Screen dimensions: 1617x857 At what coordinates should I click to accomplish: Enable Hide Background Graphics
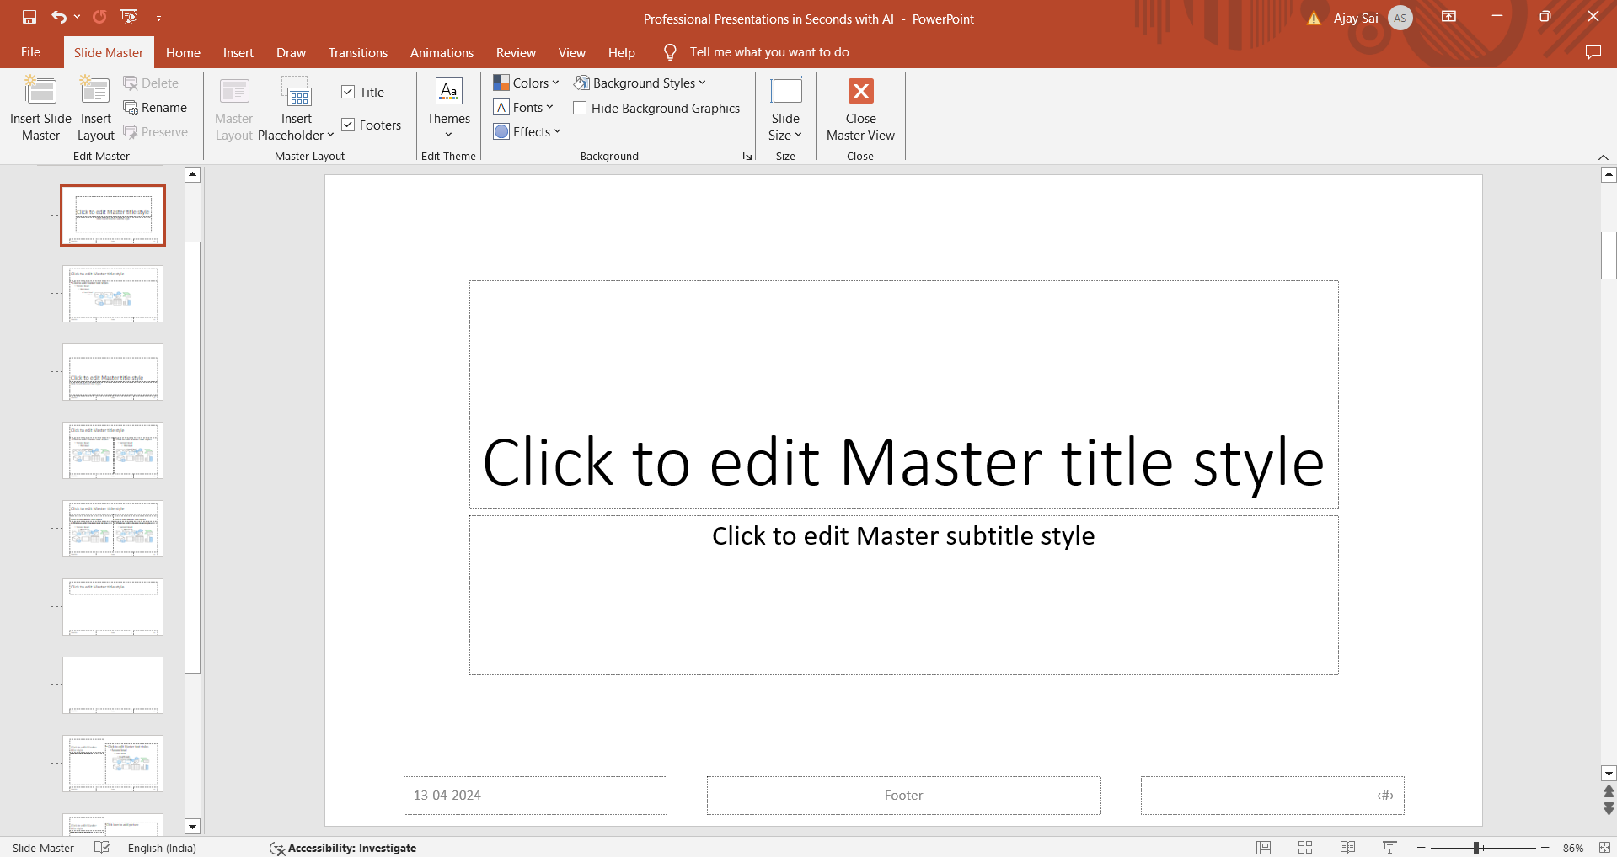(x=580, y=108)
